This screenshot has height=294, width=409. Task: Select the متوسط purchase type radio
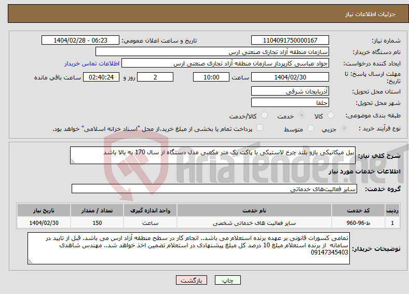click(x=310, y=128)
